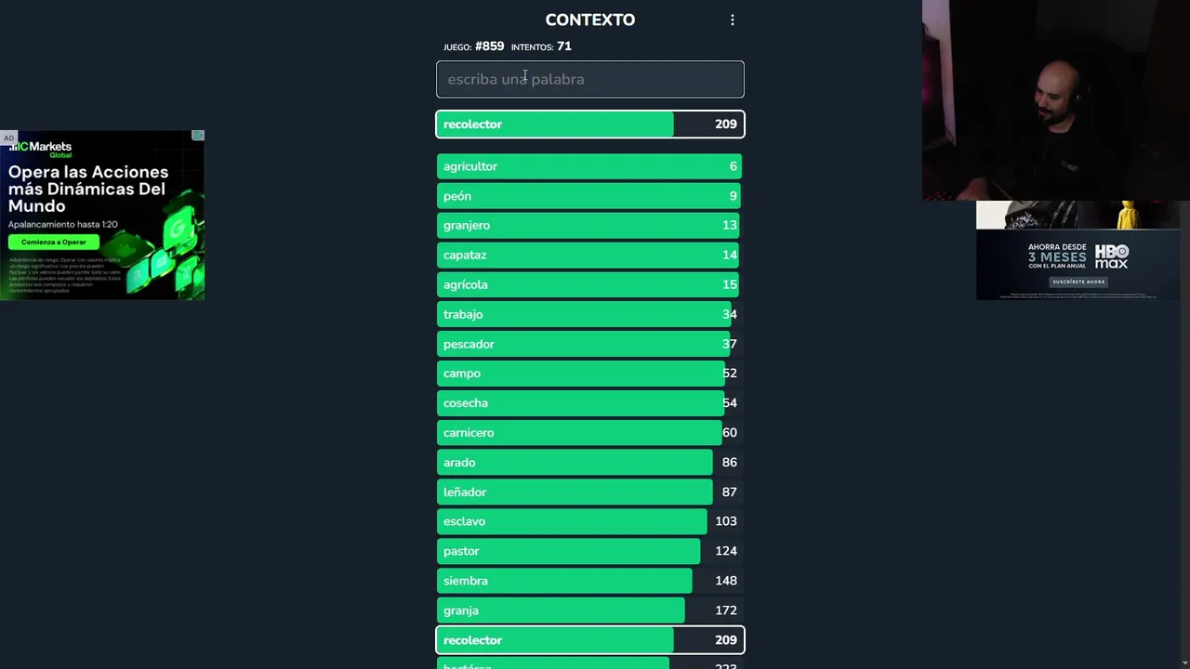Screen dimensions: 1190x669
Task: Click the AD label badge
Action: tap(8, 138)
